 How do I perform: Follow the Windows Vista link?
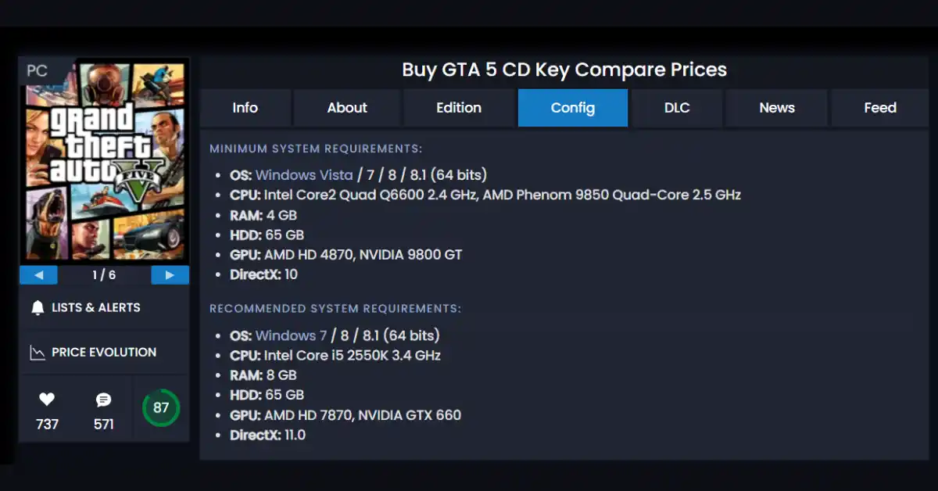pyautogui.click(x=304, y=175)
